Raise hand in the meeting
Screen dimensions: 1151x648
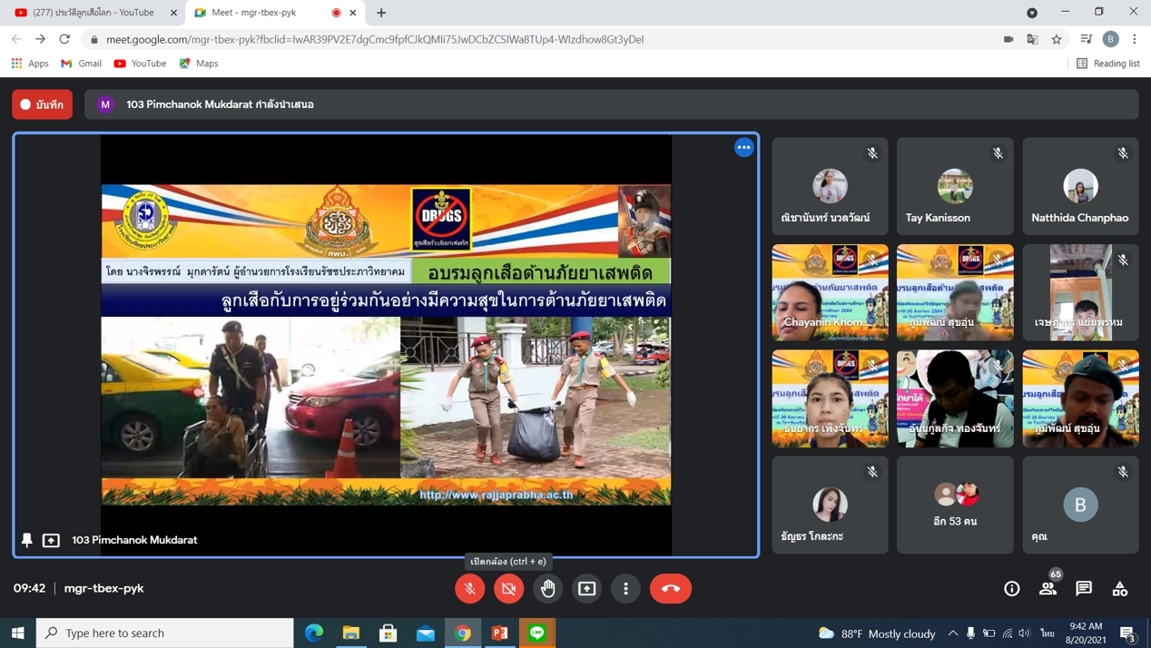[x=548, y=588]
